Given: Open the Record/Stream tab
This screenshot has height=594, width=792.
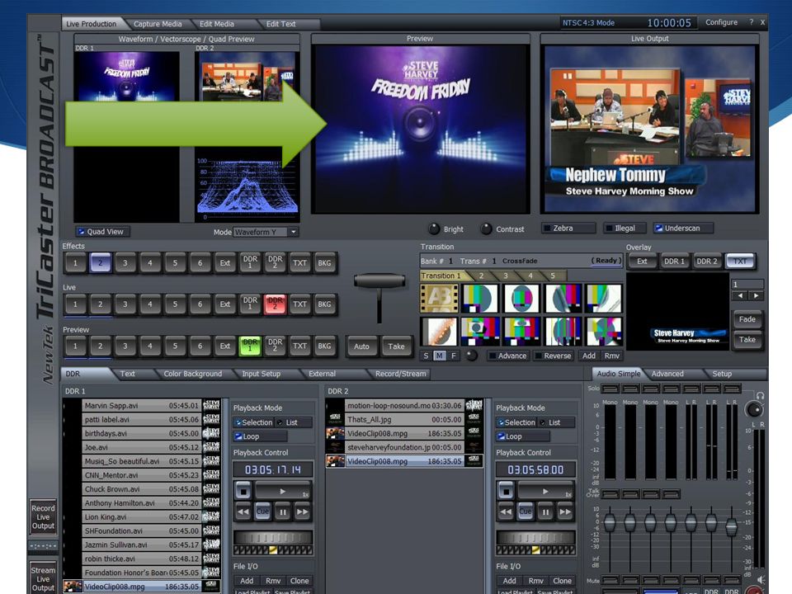Looking at the screenshot, I should click(x=401, y=374).
